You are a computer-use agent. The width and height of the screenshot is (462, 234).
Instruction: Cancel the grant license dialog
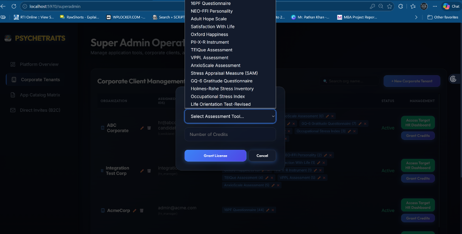click(x=262, y=156)
